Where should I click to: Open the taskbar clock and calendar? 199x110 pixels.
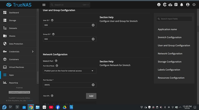click(x=187, y=107)
